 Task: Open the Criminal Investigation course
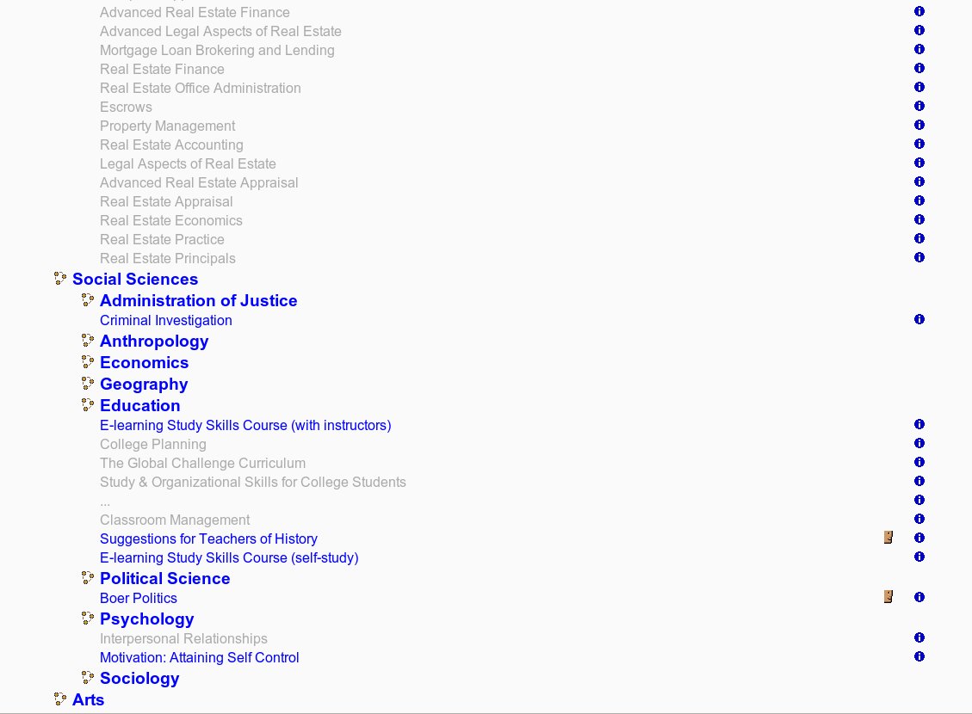pyautogui.click(x=166, y=320)
